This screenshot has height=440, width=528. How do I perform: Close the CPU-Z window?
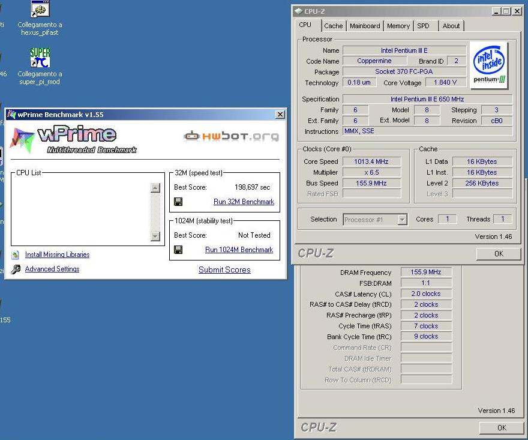click(517, 11)
